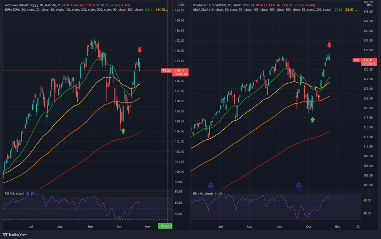
Task: Open first dividend marker on SSO chart
Action: click(x=211, y=185)
